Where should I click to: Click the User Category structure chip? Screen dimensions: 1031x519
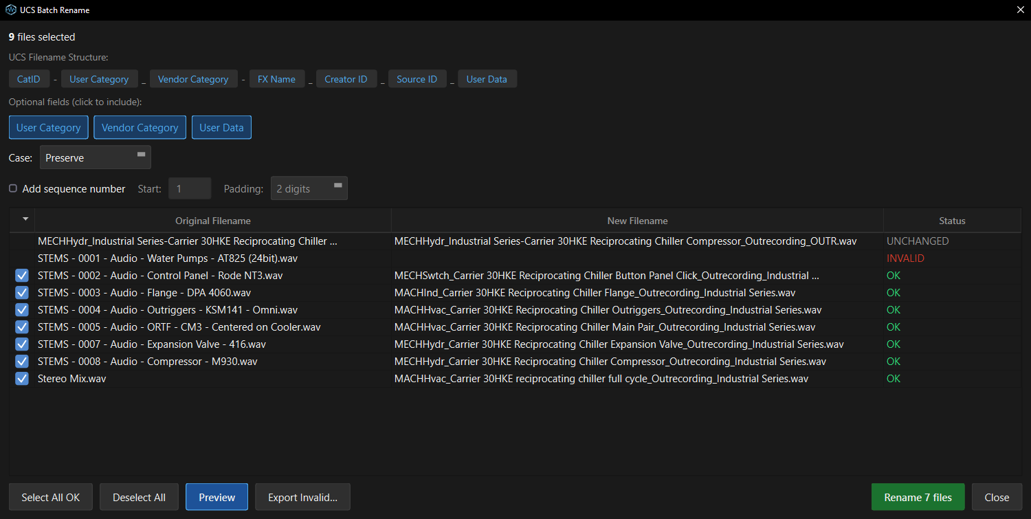99,79
